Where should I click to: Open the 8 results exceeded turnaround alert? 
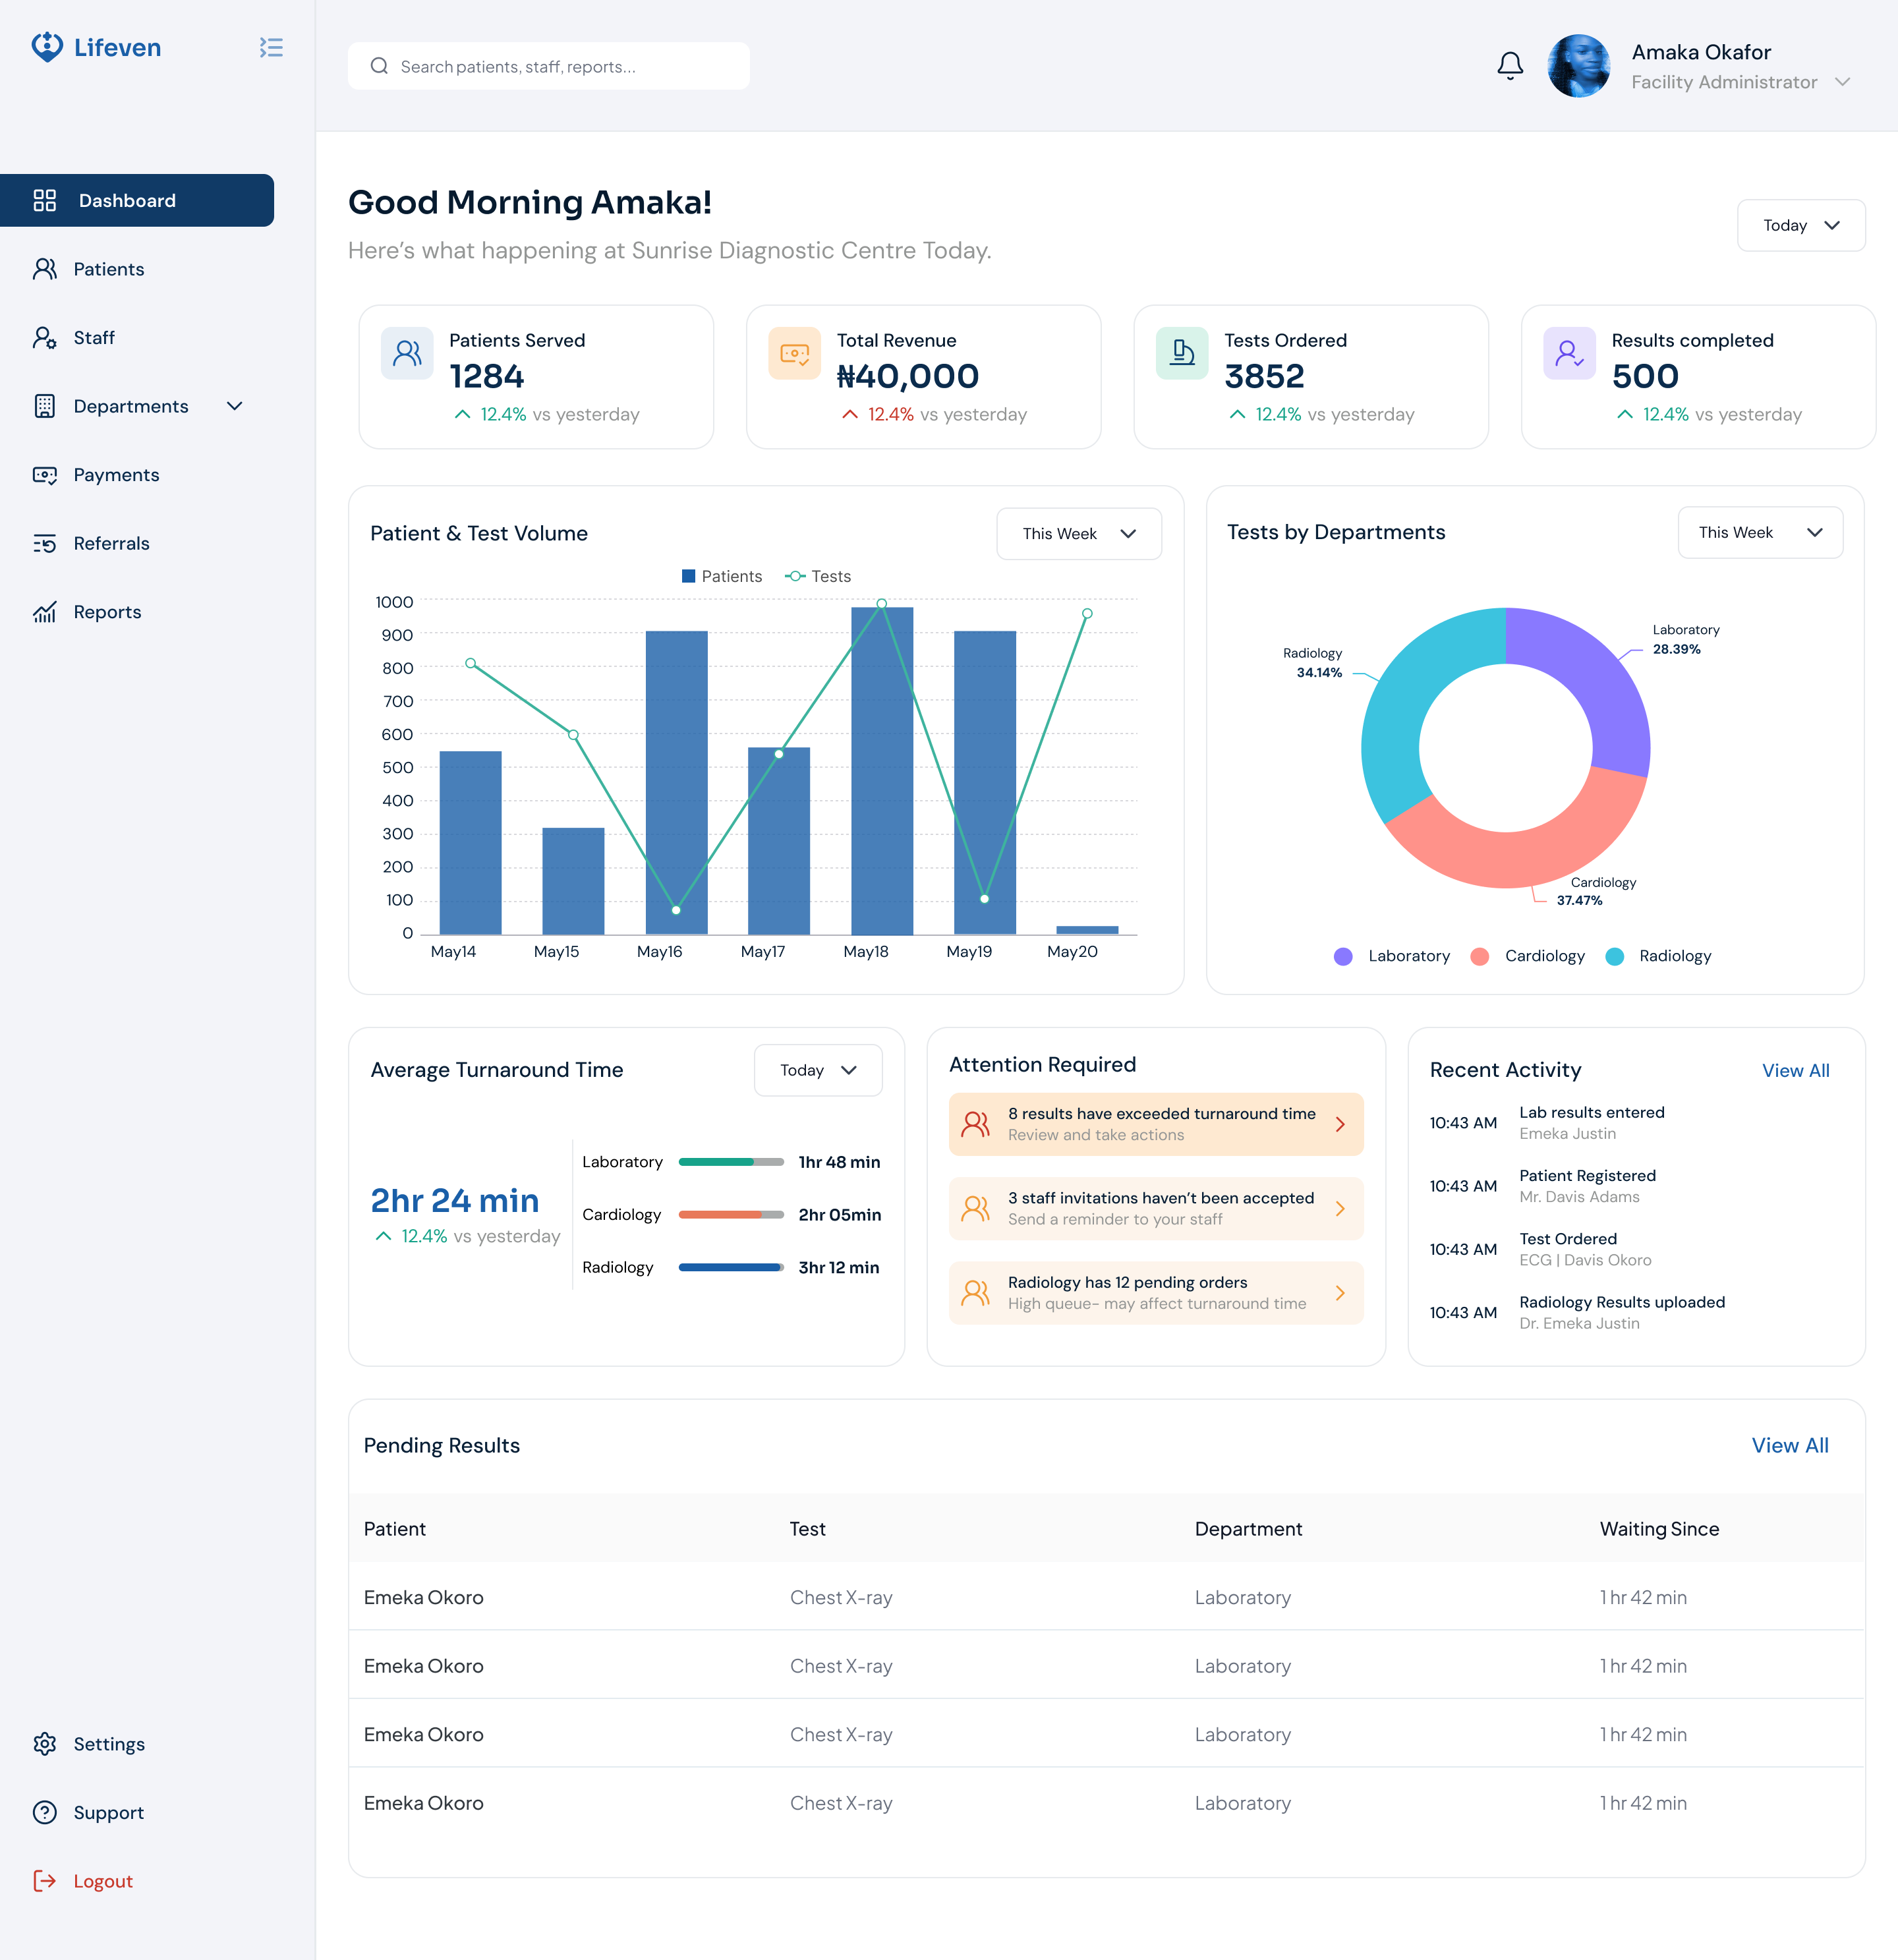tap(1156, 1124)
